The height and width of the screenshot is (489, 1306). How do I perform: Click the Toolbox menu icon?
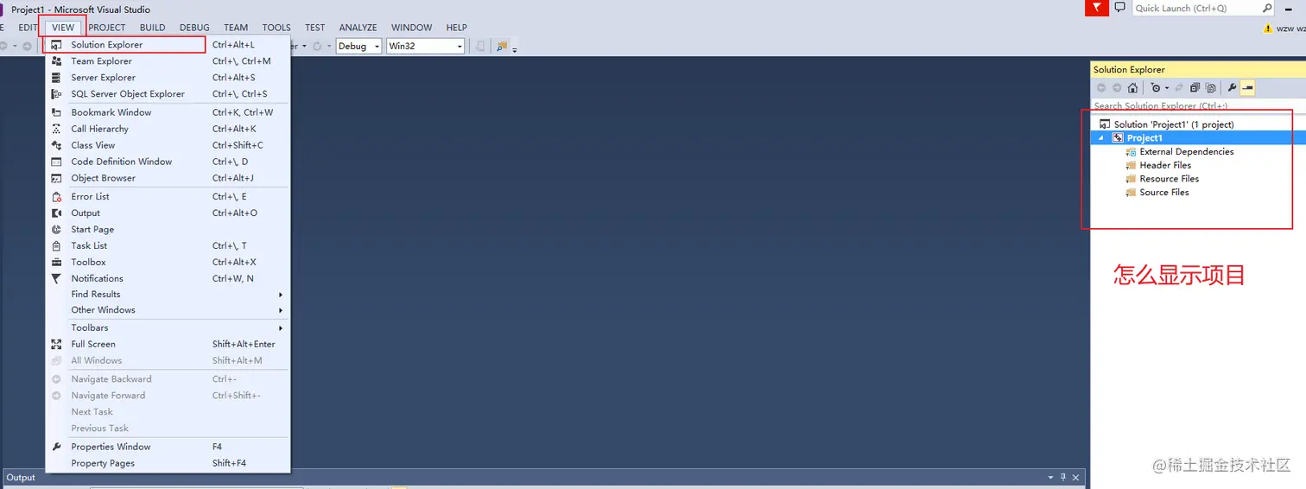pyautogui.click(x=56, y=263)
